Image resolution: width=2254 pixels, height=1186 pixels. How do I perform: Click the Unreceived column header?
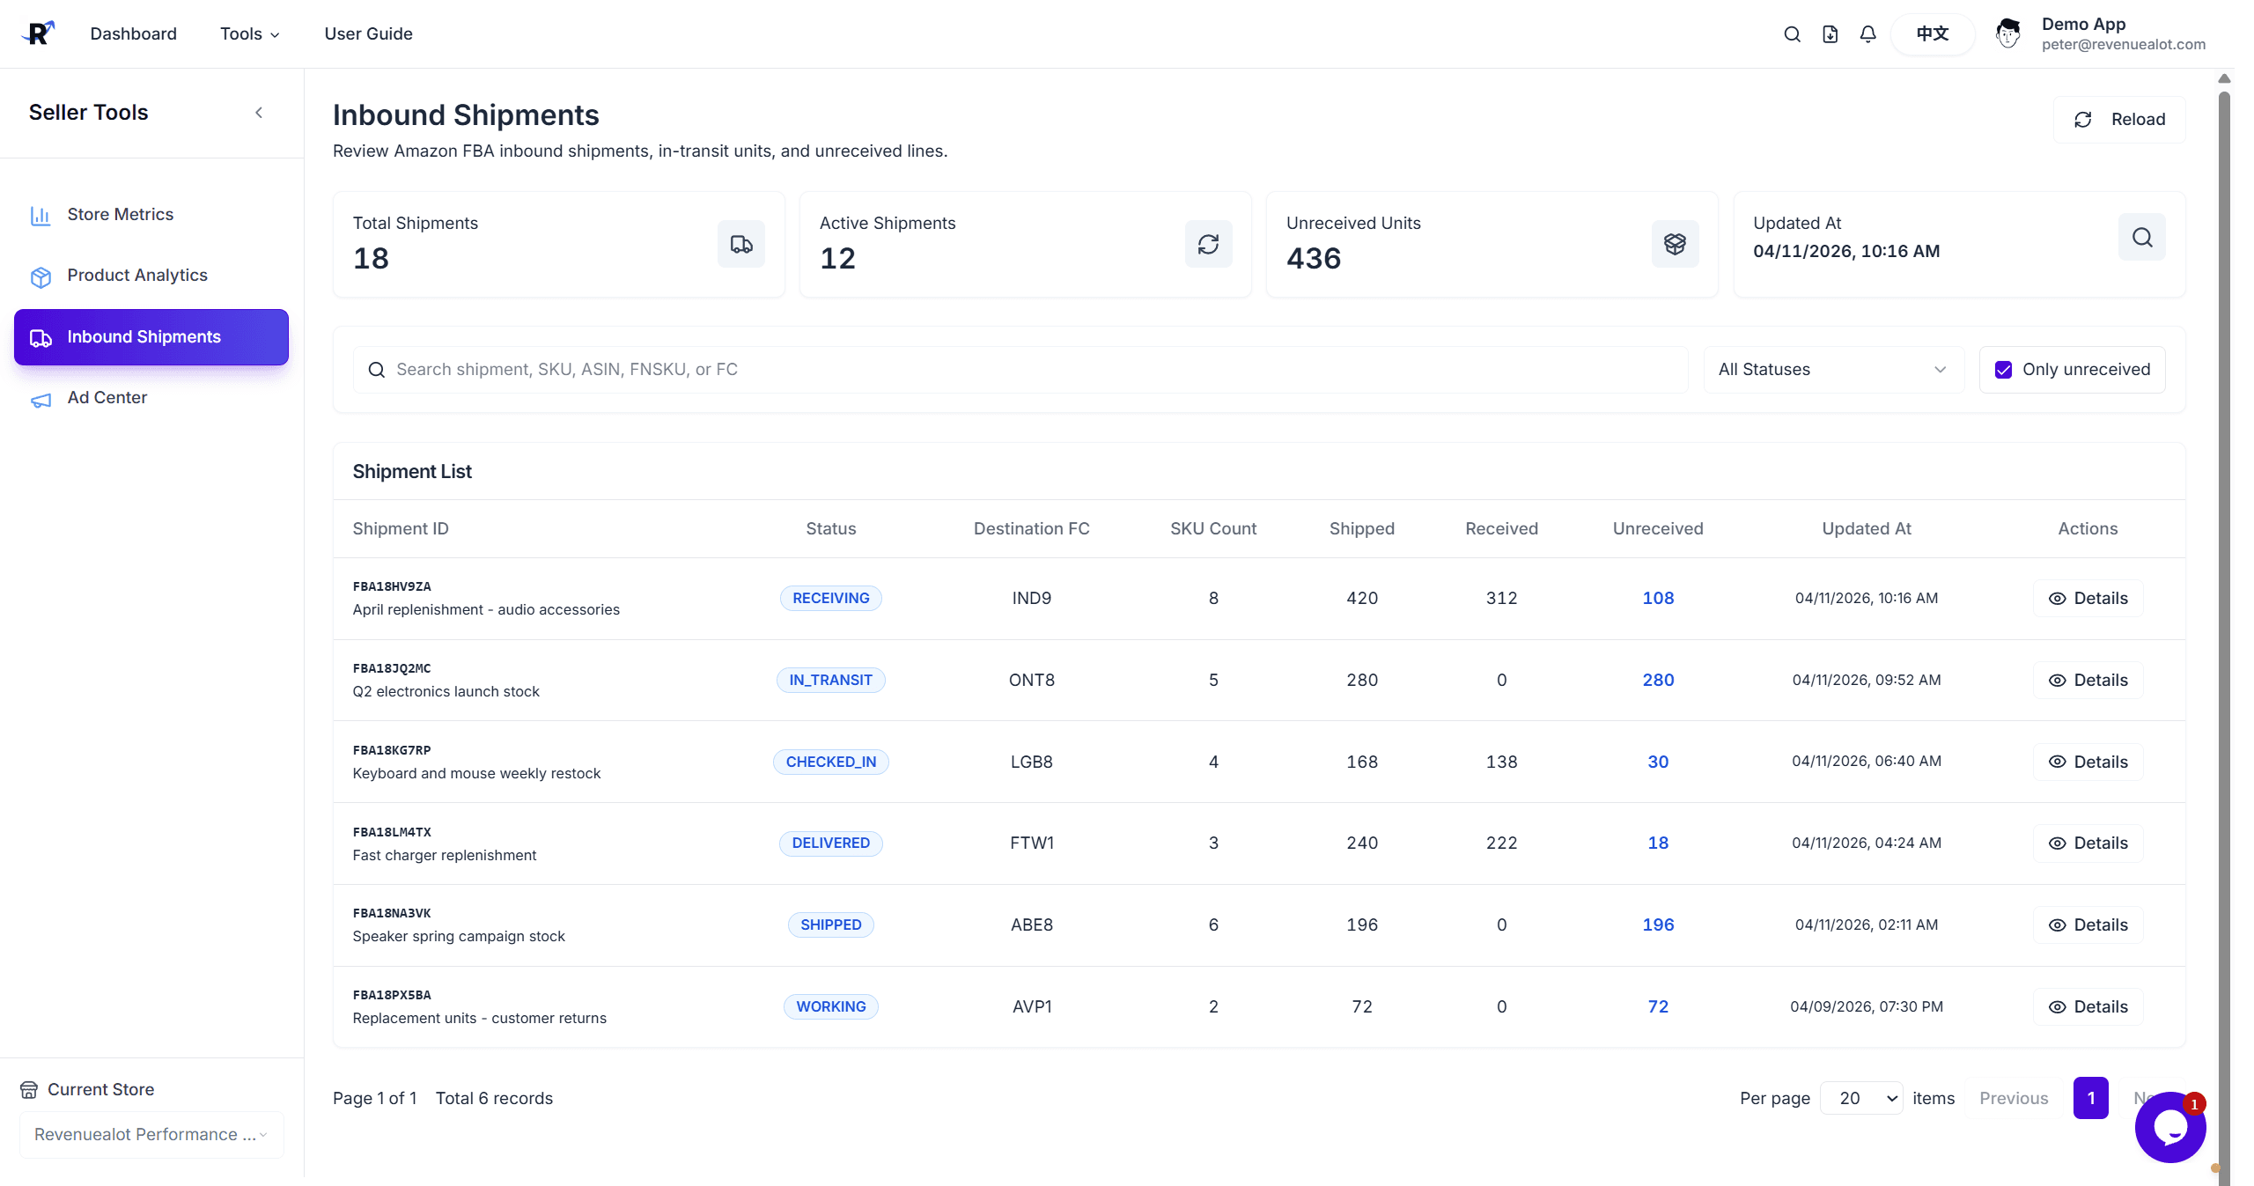1658,529
